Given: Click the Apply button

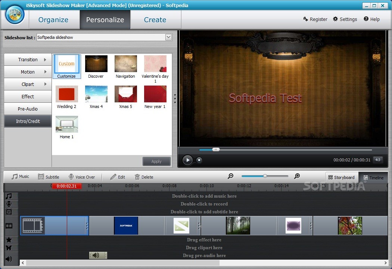Looking at the screenshot, I should click(156, 161).
